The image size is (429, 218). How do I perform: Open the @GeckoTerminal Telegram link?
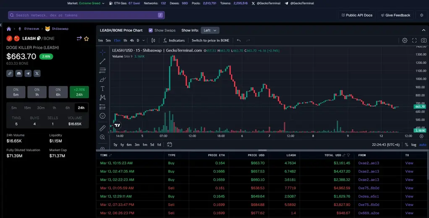coord(299,3)
